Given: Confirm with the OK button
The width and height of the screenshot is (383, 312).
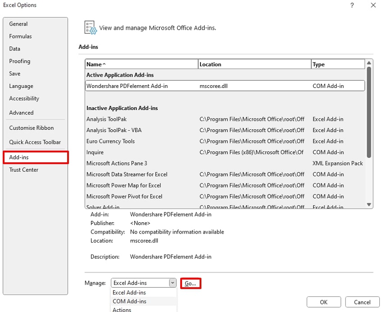Looking at the screenshot, I should [324, 302].
